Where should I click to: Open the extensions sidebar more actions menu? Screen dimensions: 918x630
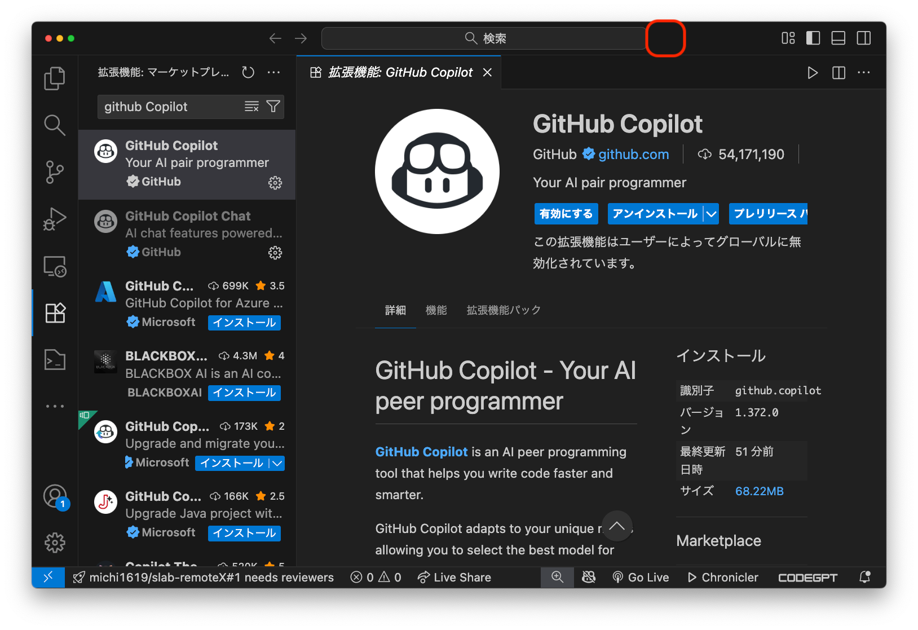(274, 72)
